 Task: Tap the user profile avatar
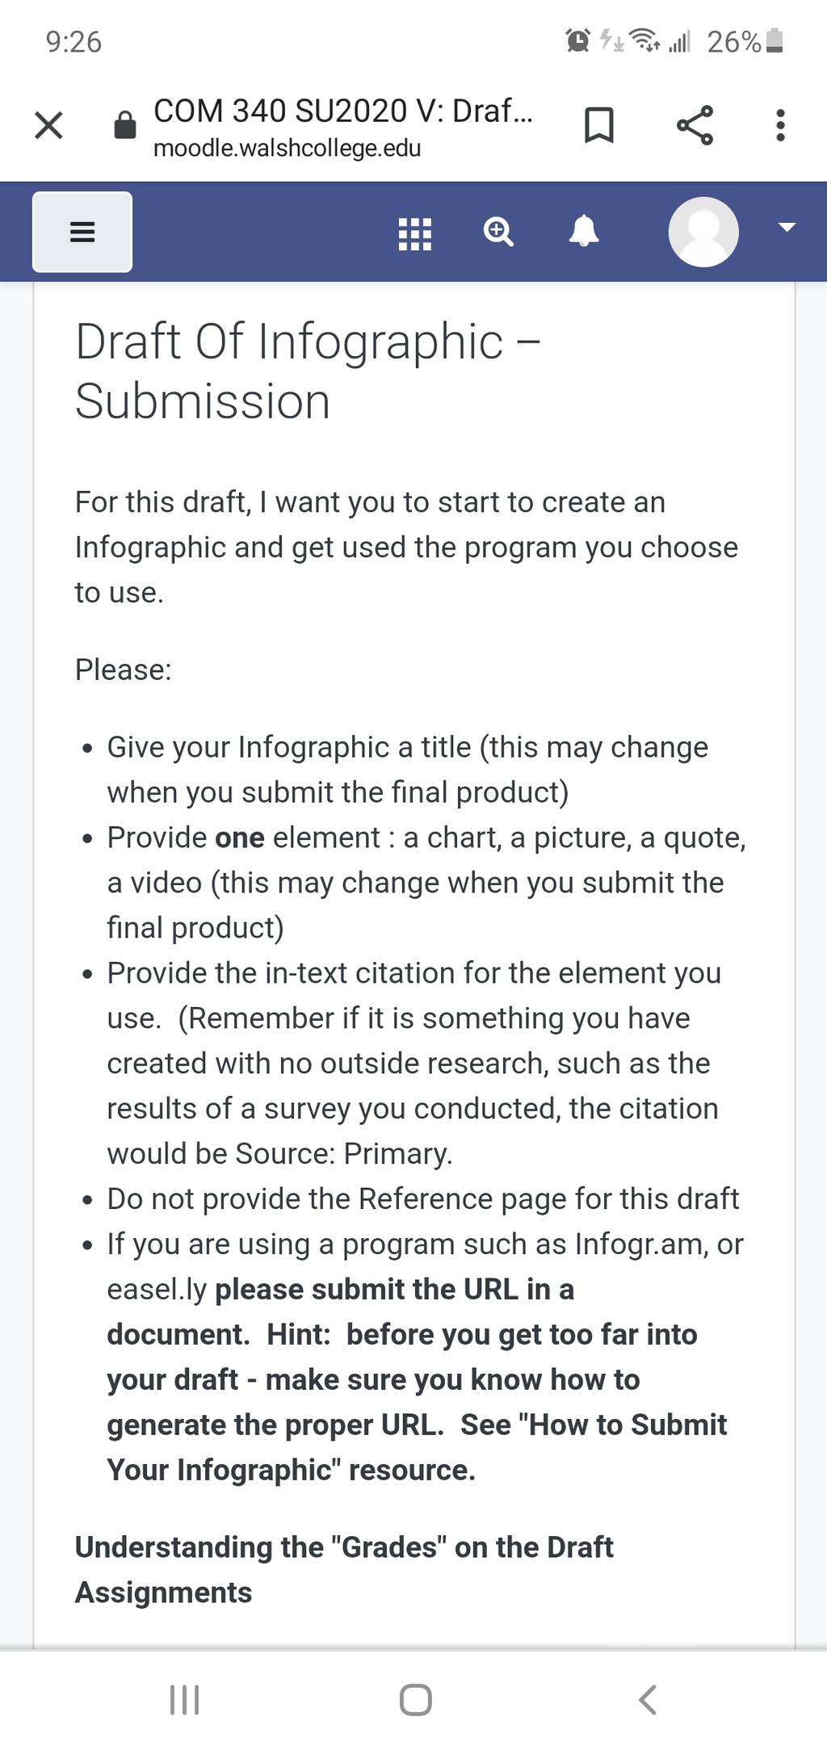point(703,232)
